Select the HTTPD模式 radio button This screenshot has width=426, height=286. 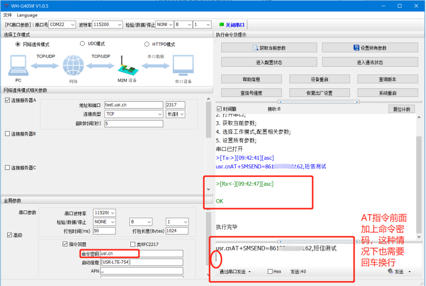click(147, 44)
